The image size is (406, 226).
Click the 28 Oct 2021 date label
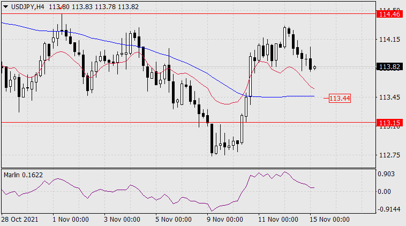pos(20,220)
